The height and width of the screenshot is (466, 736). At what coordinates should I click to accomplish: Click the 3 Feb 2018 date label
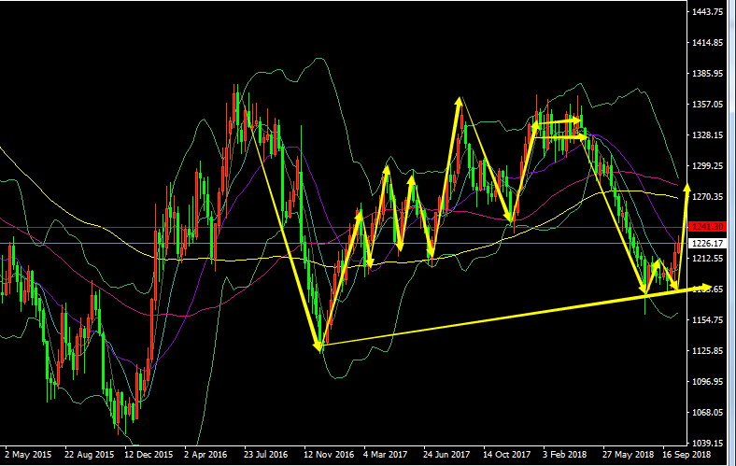pos(565,455)
